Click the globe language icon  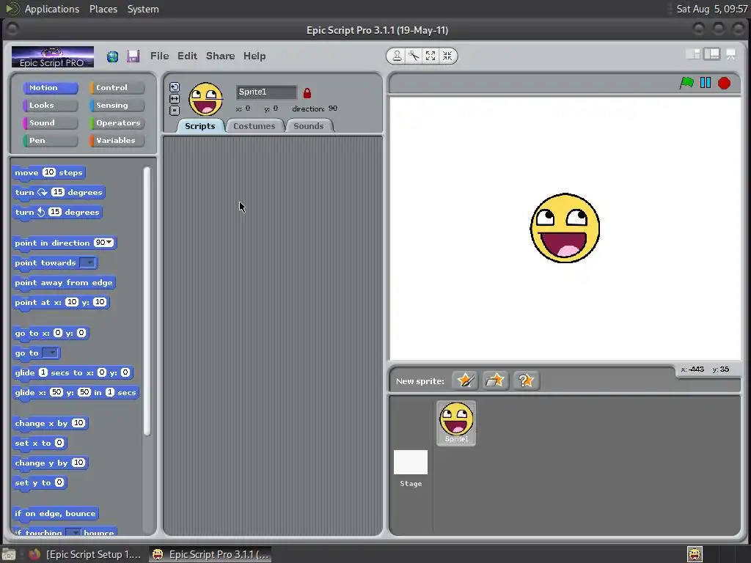(x=112, y=56)
